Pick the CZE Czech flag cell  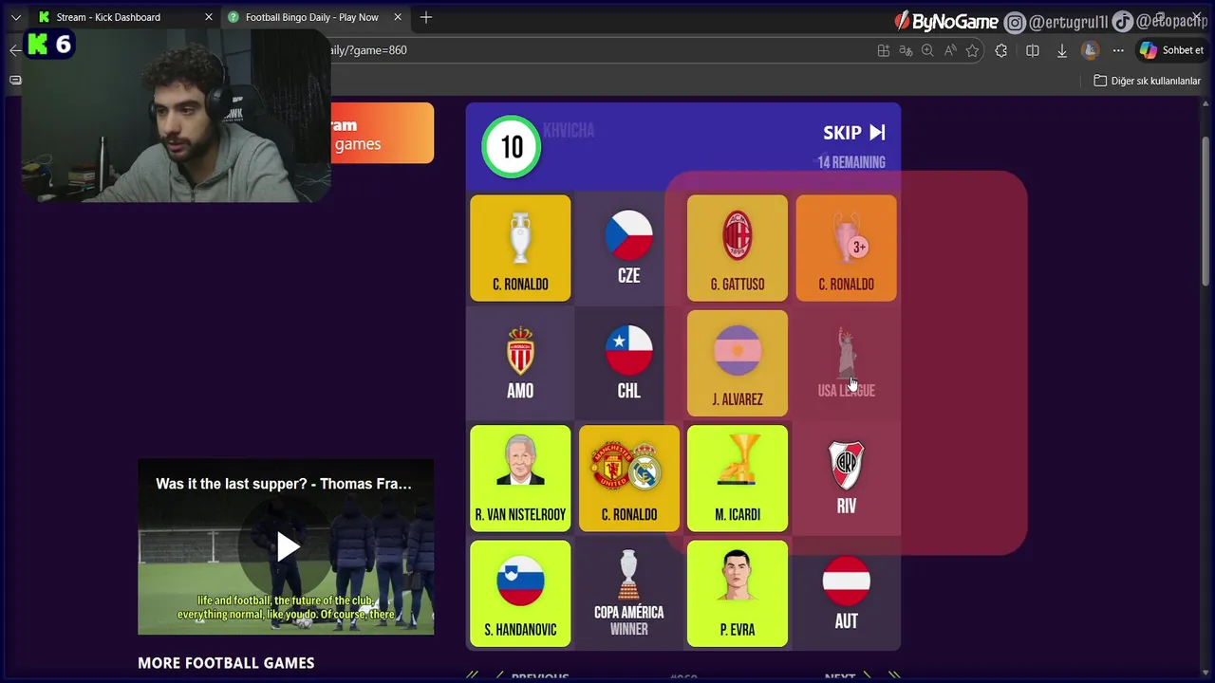pos(628,249)
